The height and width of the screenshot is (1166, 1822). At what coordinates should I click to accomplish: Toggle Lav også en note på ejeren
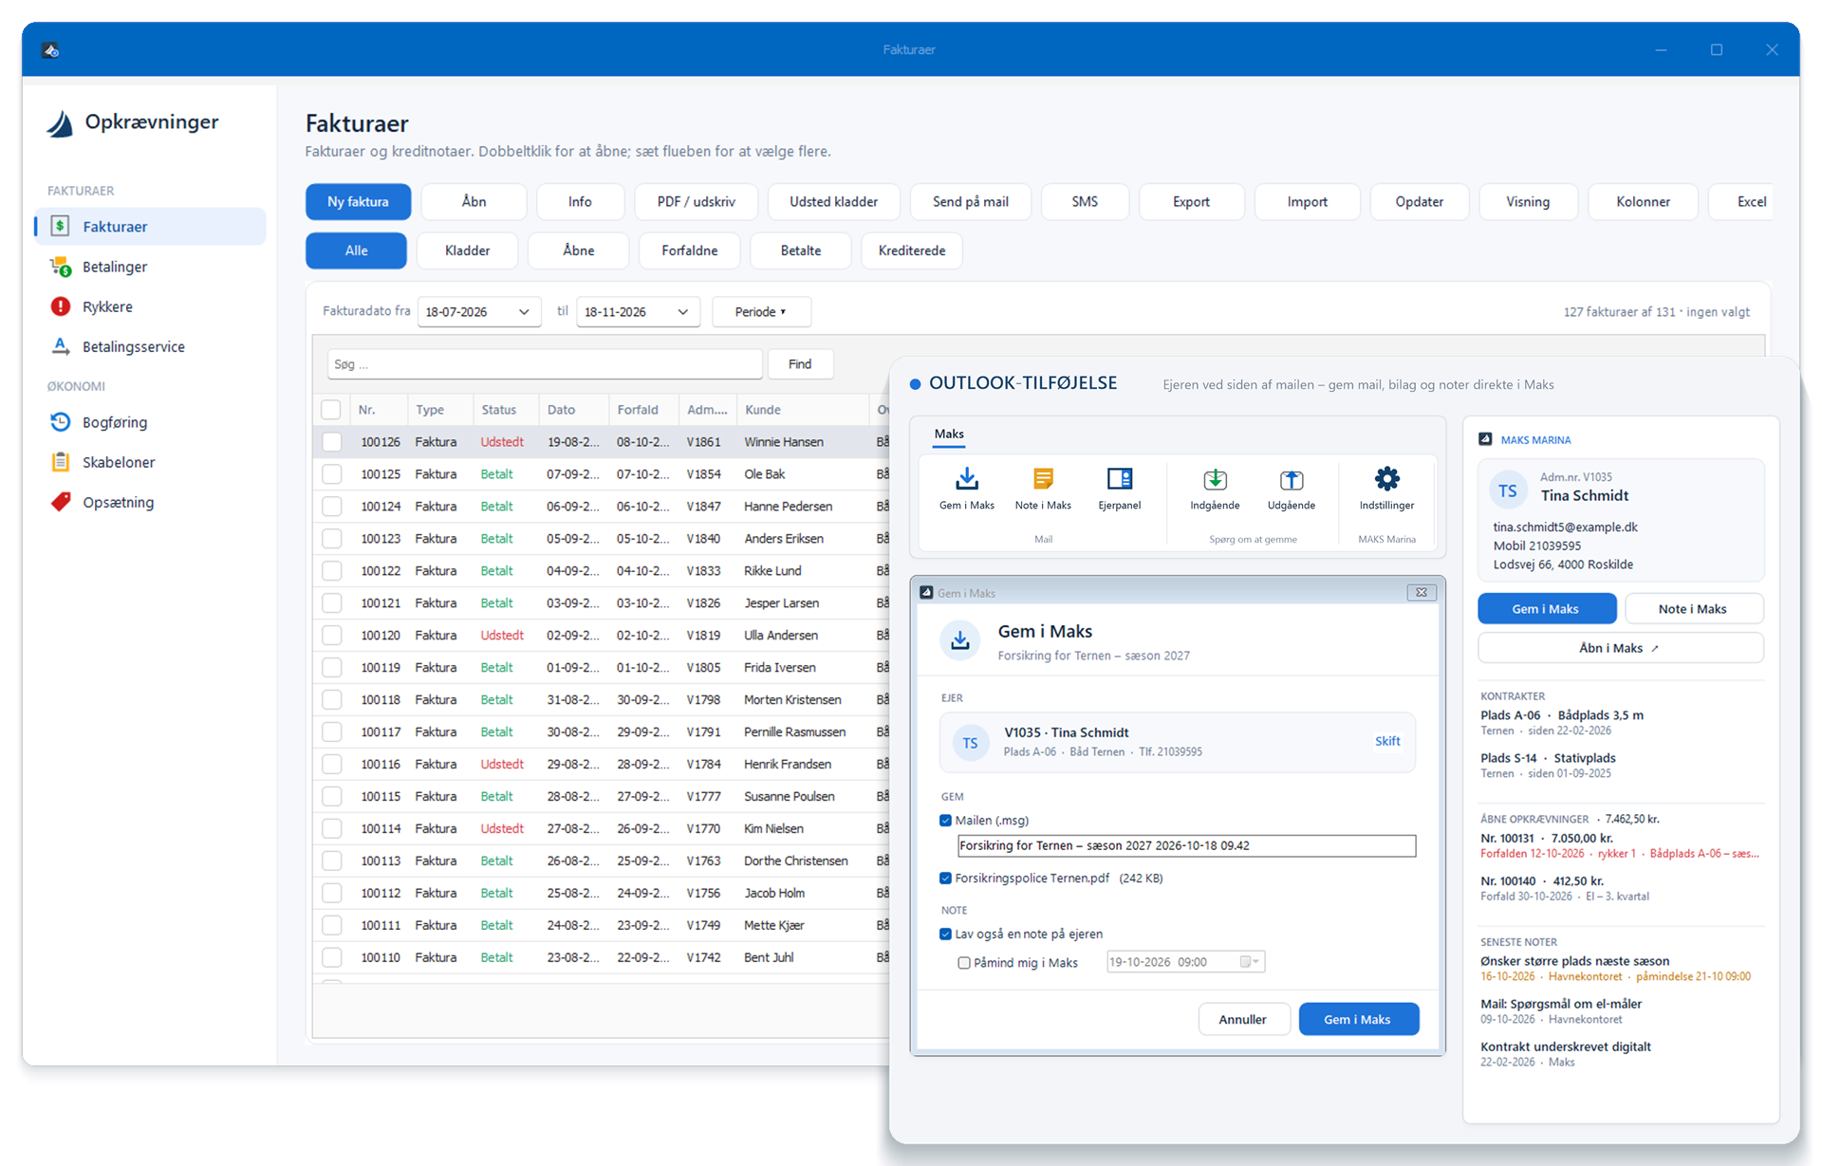click(x=945, y=935)
